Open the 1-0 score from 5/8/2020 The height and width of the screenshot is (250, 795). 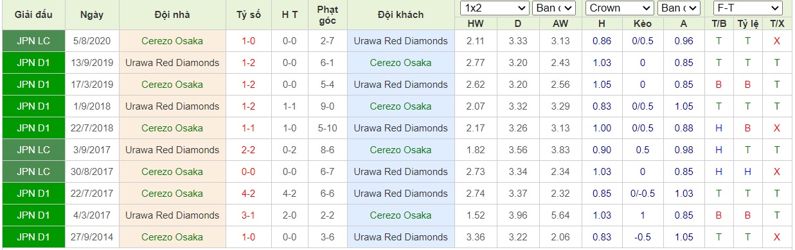(x=248, y=41)
